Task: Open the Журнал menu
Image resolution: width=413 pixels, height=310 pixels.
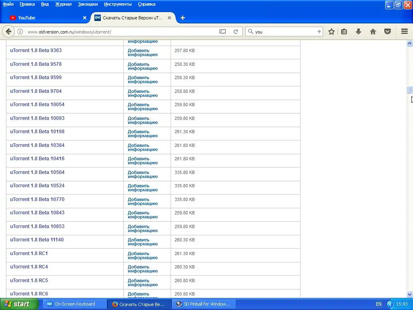Action: (x=63, y=4)
